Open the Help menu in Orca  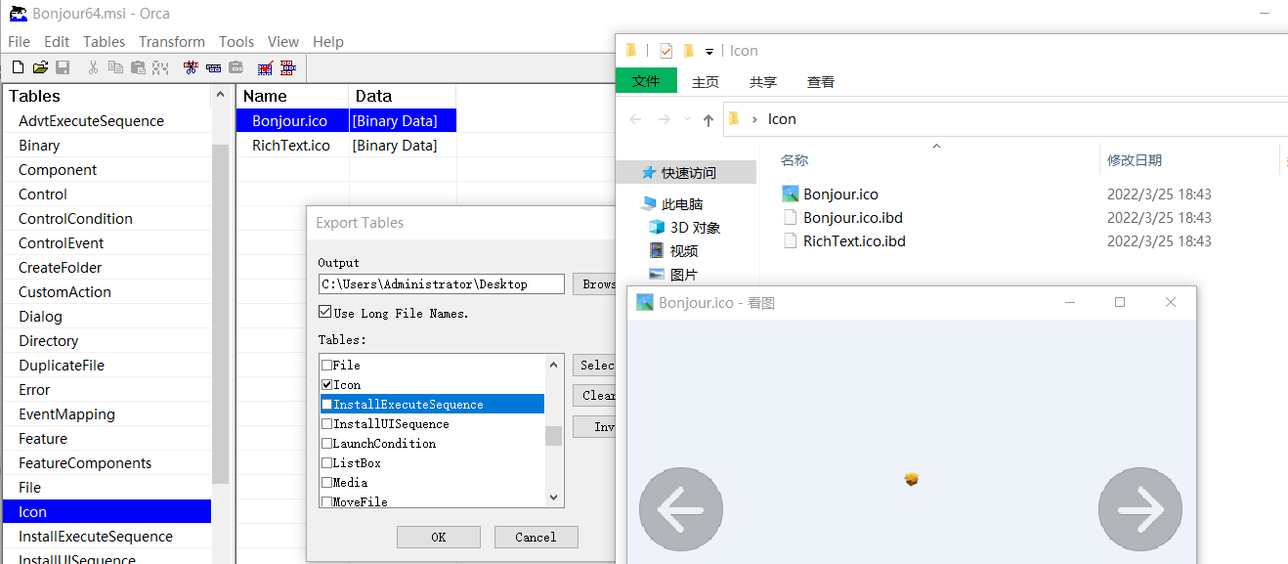[328, 42]
